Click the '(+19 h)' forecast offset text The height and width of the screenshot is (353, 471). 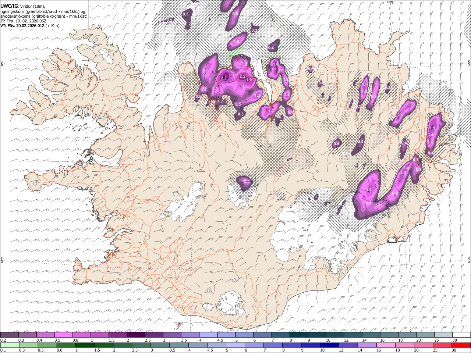pyautogui.click(x=53, y=26)
